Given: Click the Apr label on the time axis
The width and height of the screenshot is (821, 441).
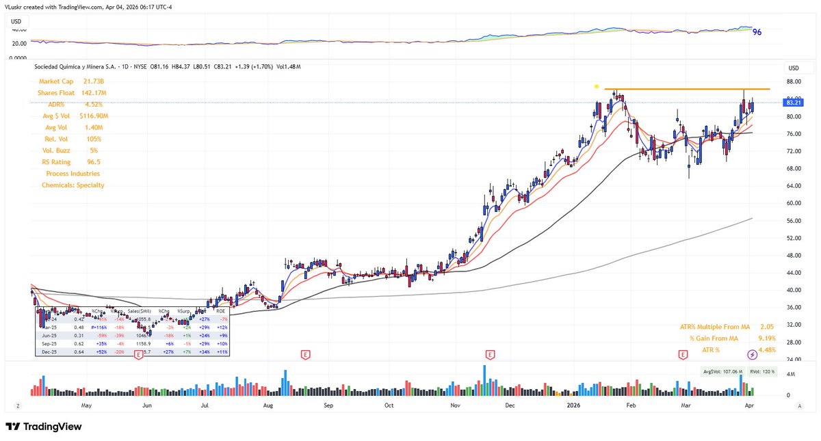Looking at the screenshot, I should pos(751,405).
